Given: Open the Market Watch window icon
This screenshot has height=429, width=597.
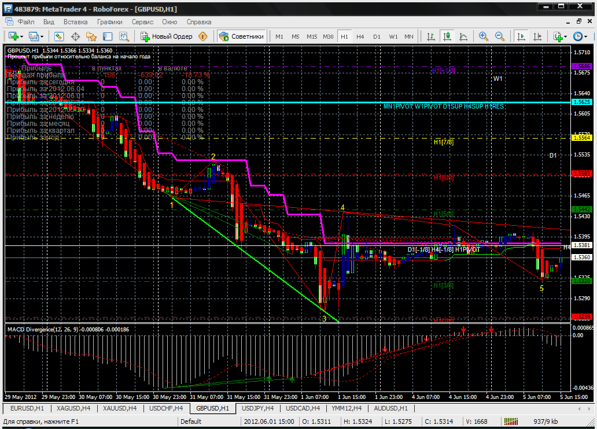Looking at the screenshot, I should [x=58, y=36].
